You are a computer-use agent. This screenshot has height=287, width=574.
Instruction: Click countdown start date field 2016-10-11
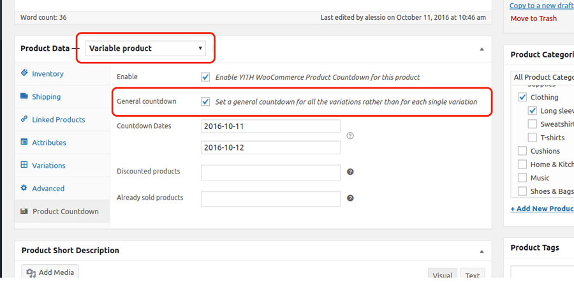[270, 126]
